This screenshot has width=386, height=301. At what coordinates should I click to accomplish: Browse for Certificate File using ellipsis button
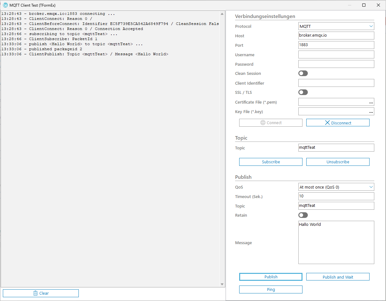(x=371, y=102)
